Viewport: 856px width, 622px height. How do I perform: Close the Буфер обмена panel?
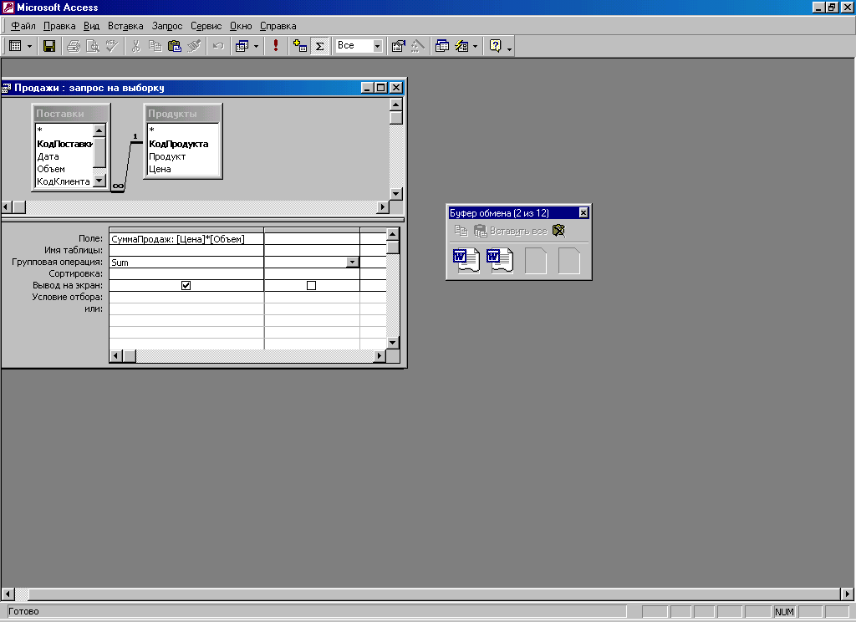(x=583, y=212)
